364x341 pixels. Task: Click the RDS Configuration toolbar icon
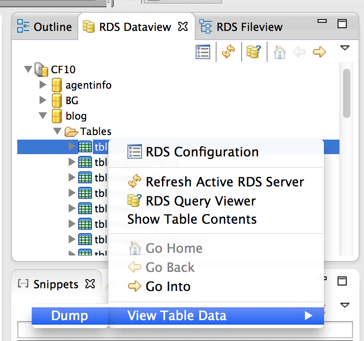coord(203,52)
